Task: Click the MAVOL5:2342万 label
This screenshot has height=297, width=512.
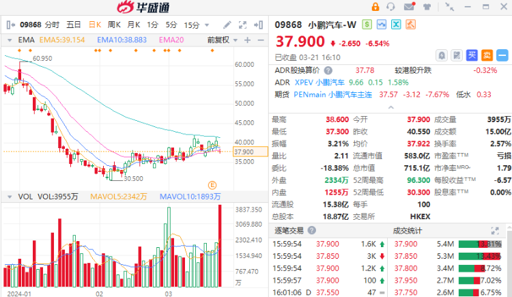Action: (119, 197)
